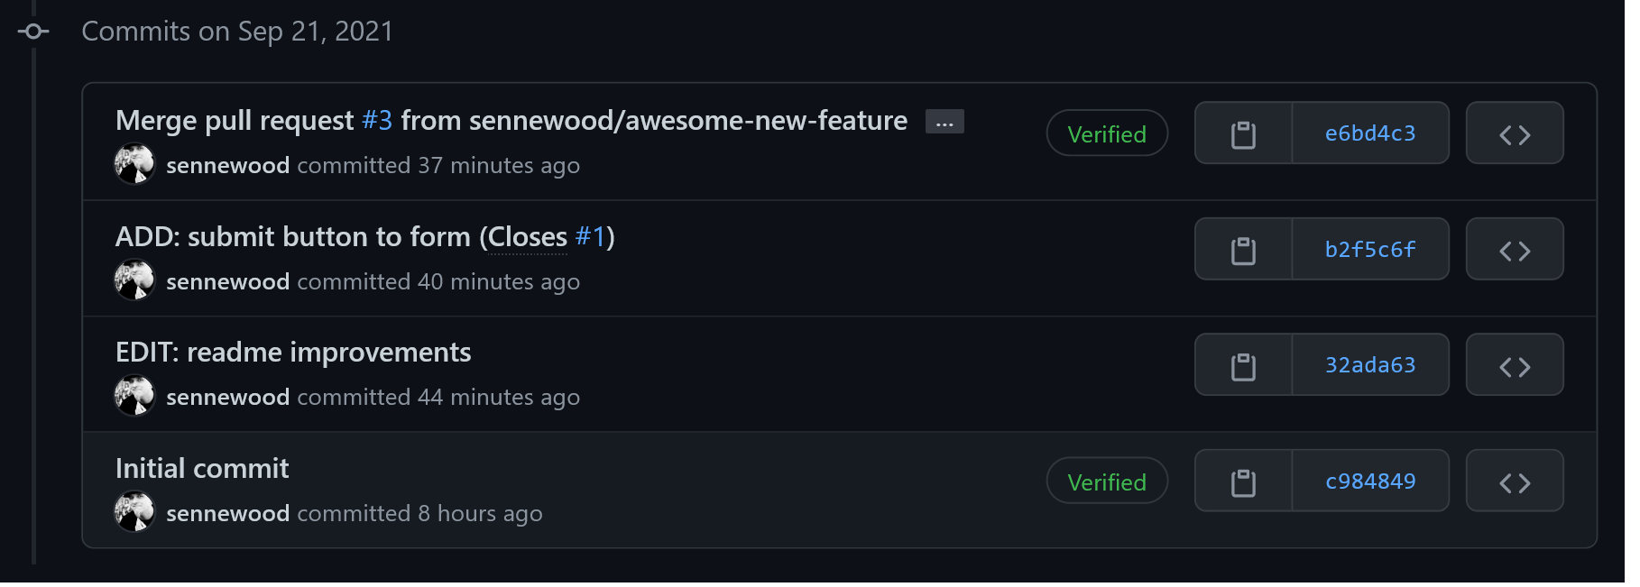Copy full SHA for commit 32ada63
Viewport: 1640px width, 587px height.
coord(1243,366)
